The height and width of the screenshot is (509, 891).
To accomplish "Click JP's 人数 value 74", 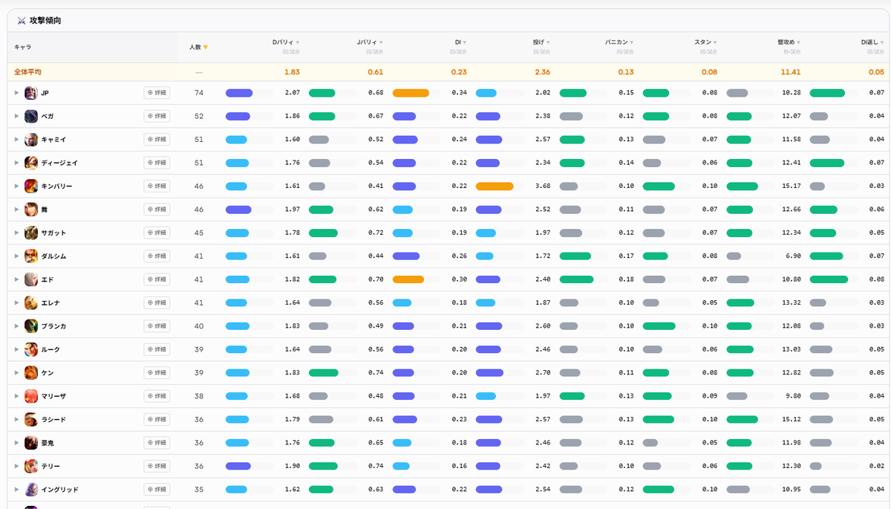I will 198,93.
